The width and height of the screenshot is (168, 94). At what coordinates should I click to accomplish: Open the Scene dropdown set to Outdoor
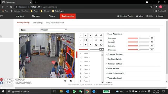pos(54,30)
